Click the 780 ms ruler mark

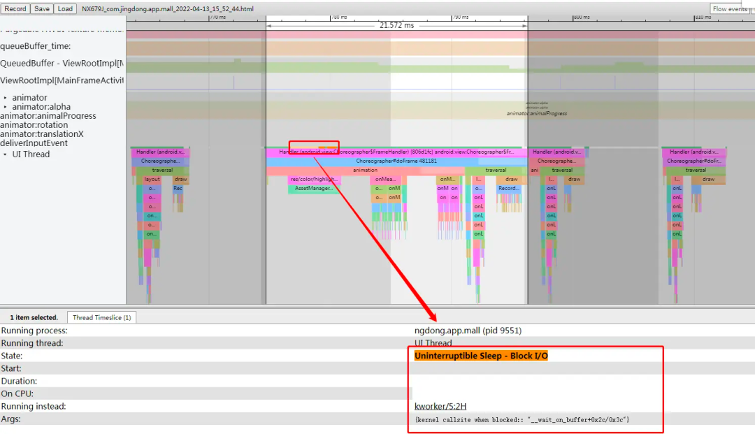pos(339,17)
